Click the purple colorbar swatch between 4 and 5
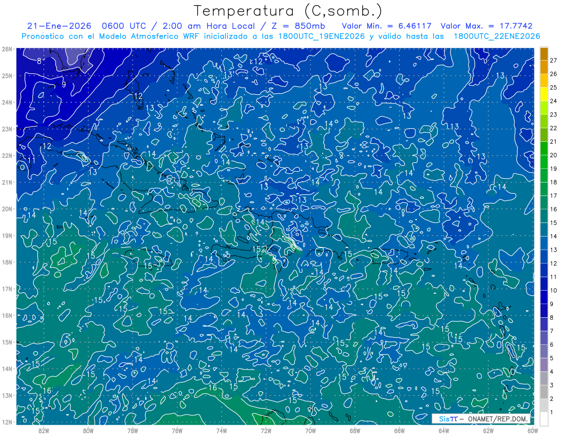This screenshot has height=437, width=566. (544, 365)
